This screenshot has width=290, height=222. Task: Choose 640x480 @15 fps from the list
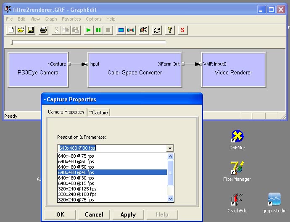(x=112, y=183)
